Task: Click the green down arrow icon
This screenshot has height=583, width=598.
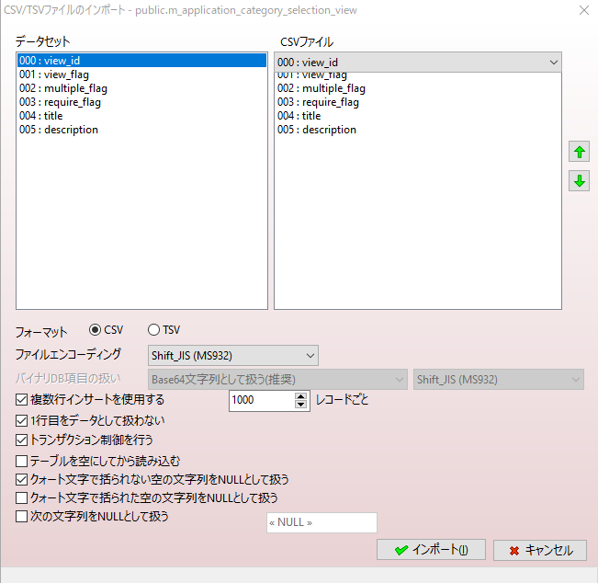Action: tap(580, 181)
